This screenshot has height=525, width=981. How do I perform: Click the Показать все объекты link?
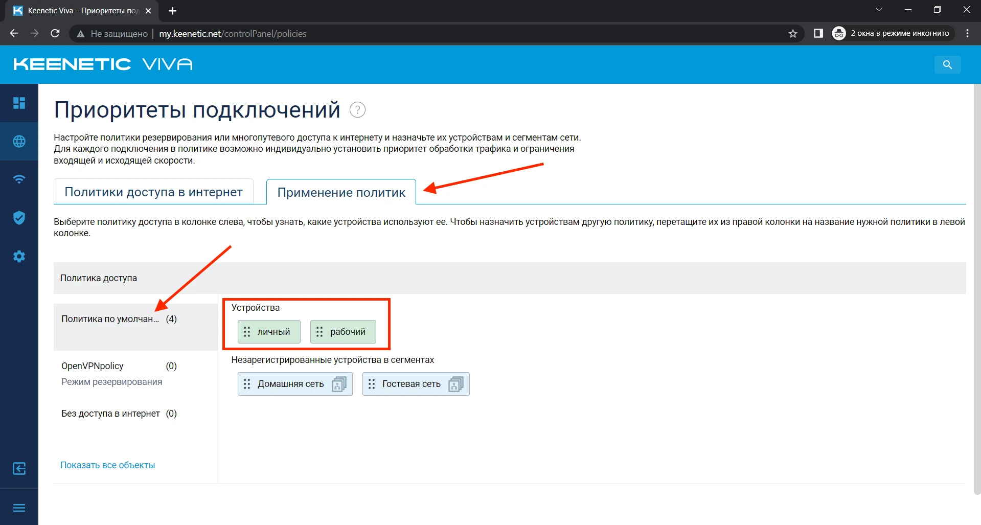click(x=107, y=465)
